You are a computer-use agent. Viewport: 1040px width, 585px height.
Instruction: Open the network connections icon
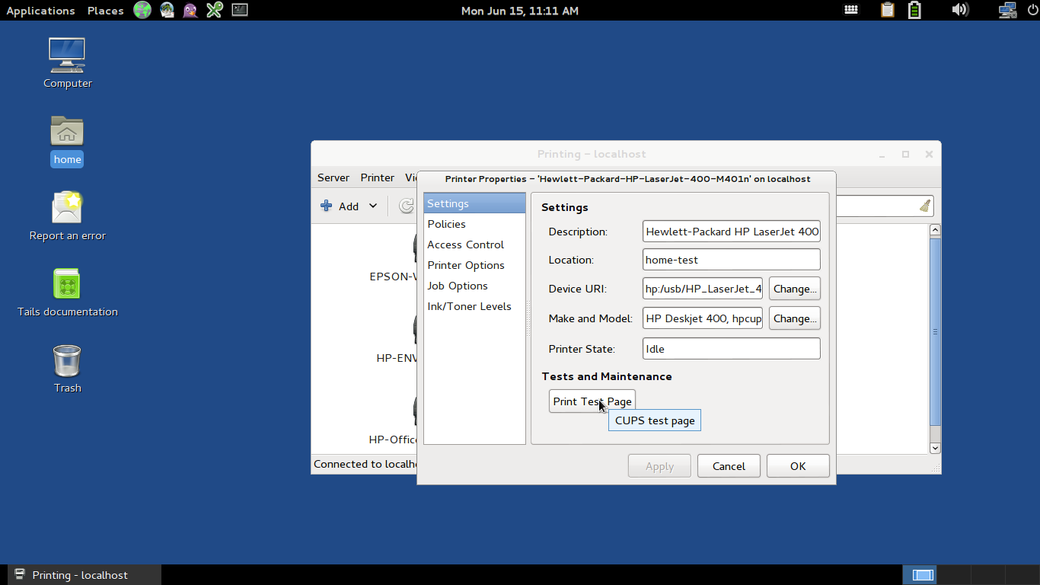1007,10
